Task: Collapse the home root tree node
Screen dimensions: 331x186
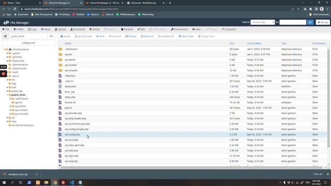Action: click(4, 50)
